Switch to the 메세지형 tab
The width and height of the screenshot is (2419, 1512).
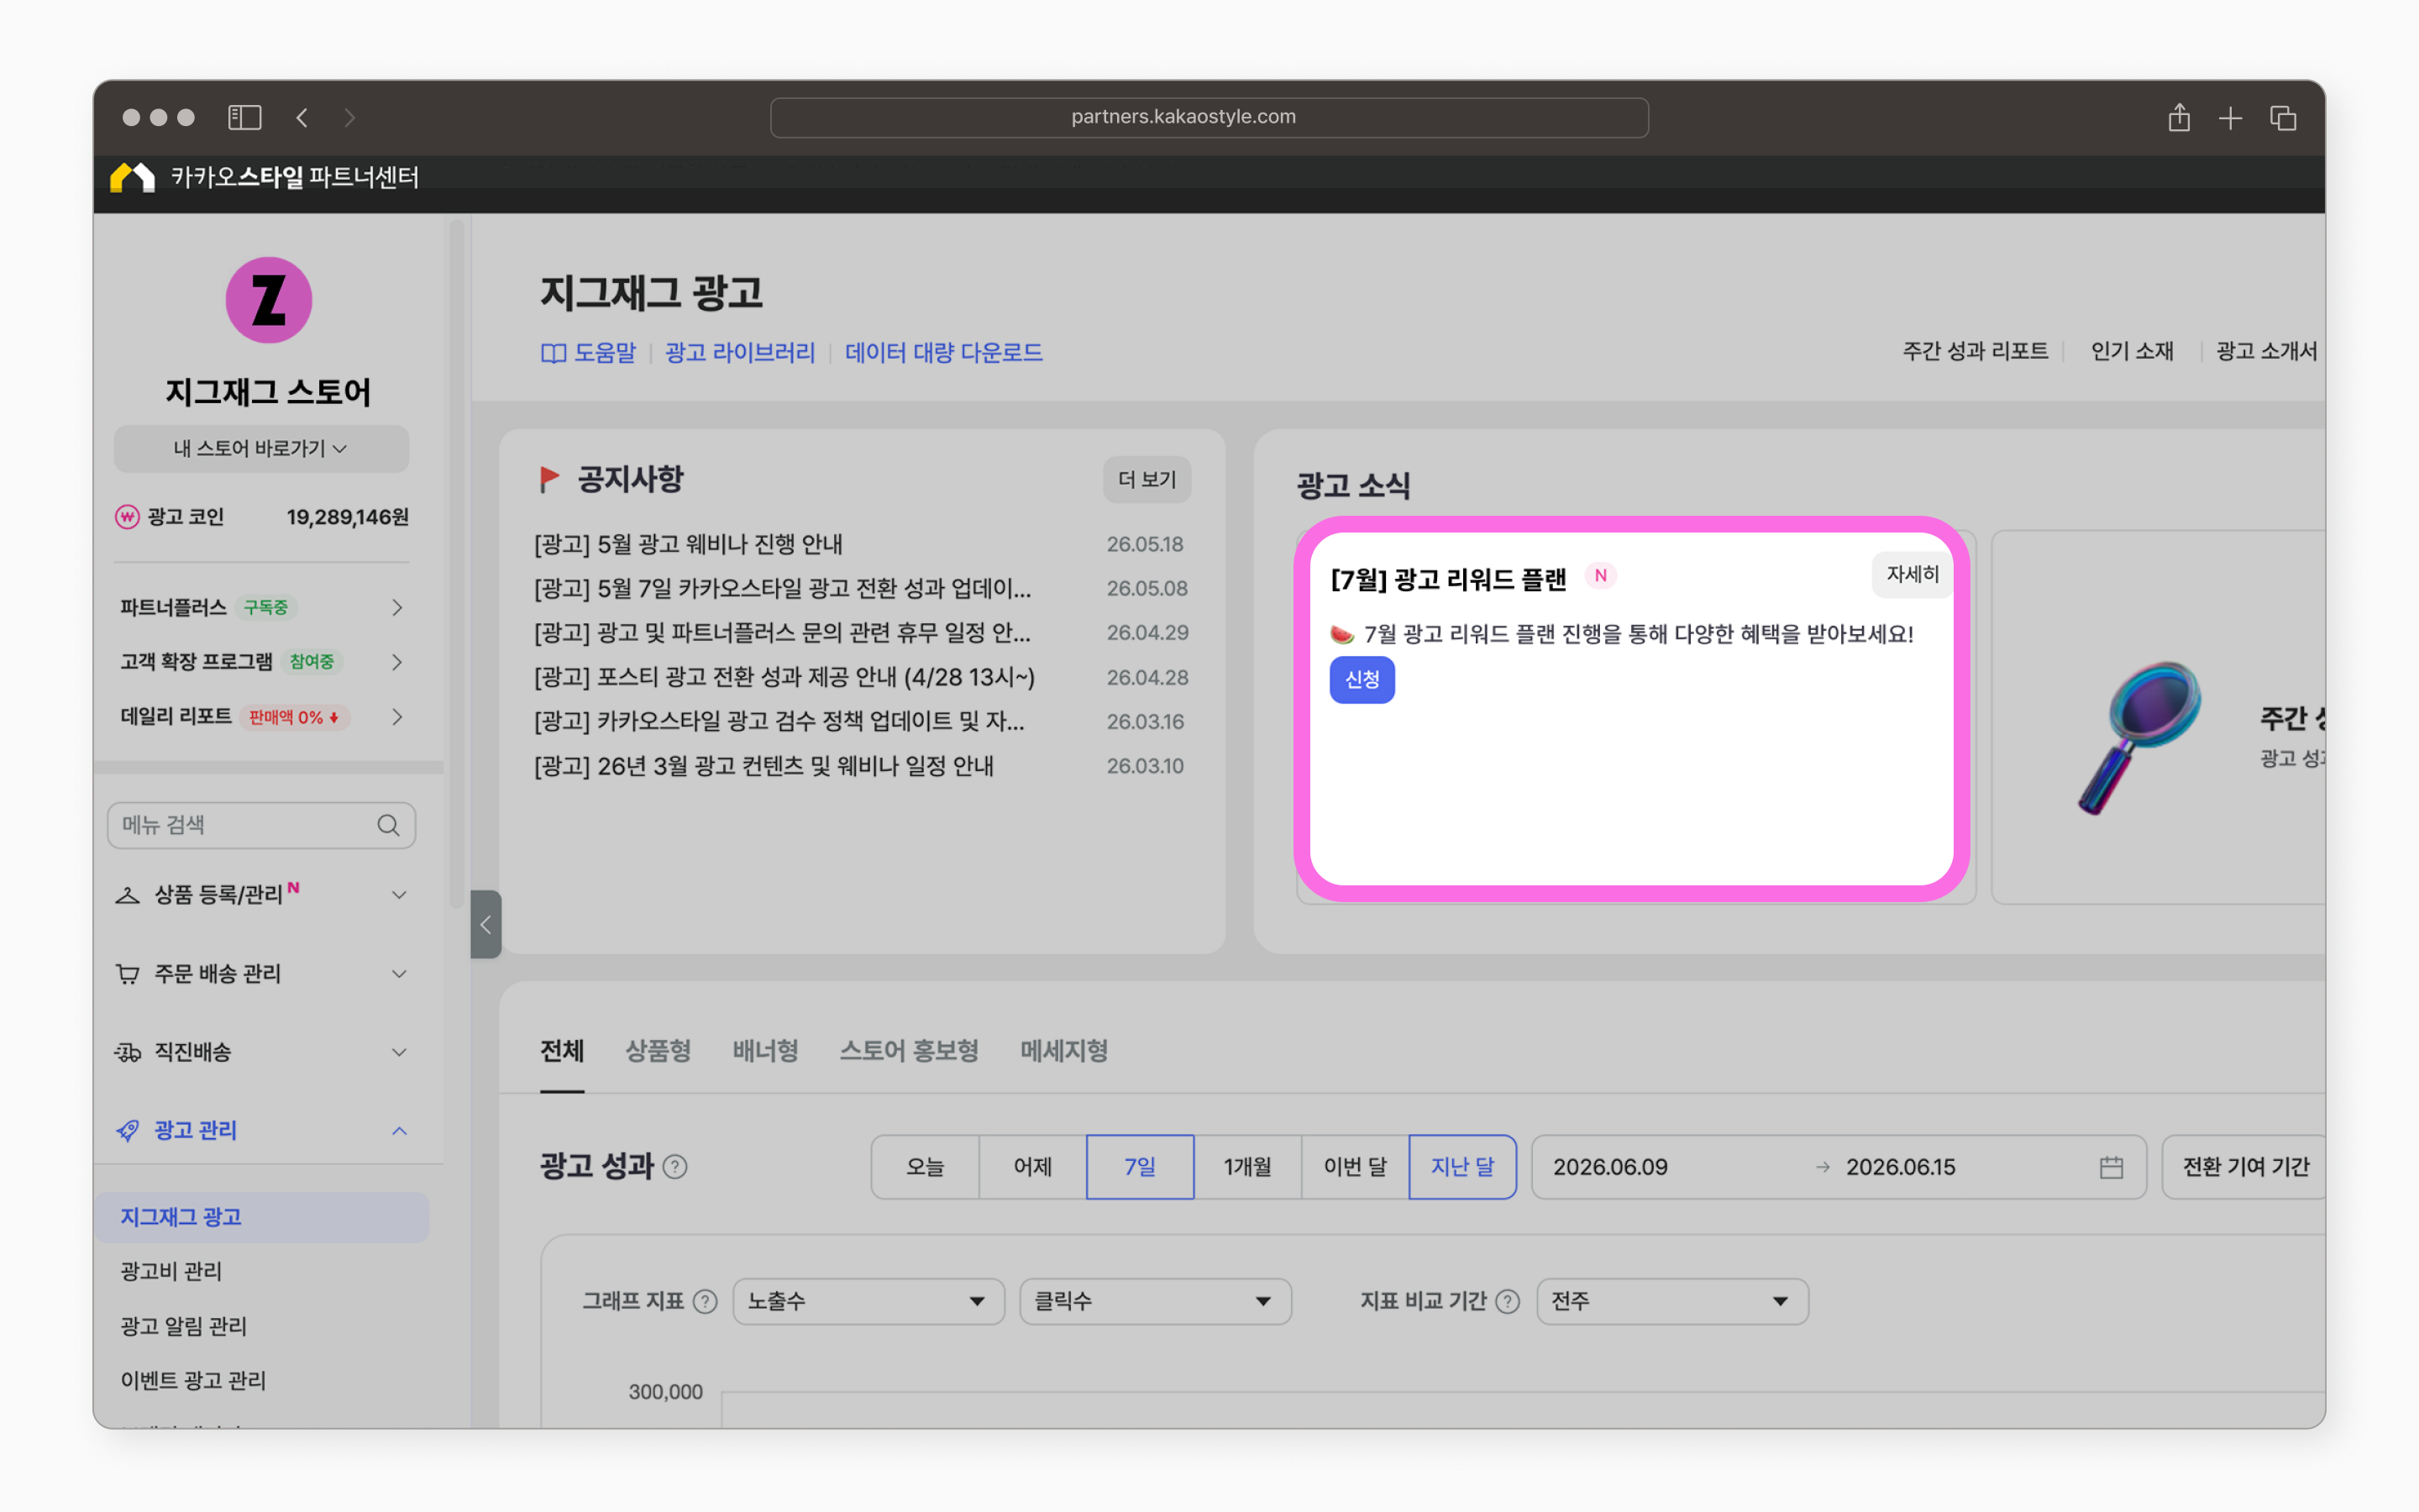1063,1051
